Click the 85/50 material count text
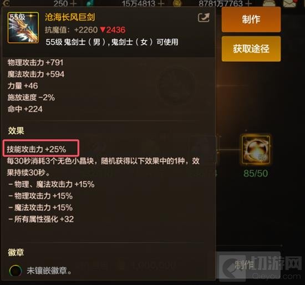This screenshot has height=285, width=305. point(256,174)
